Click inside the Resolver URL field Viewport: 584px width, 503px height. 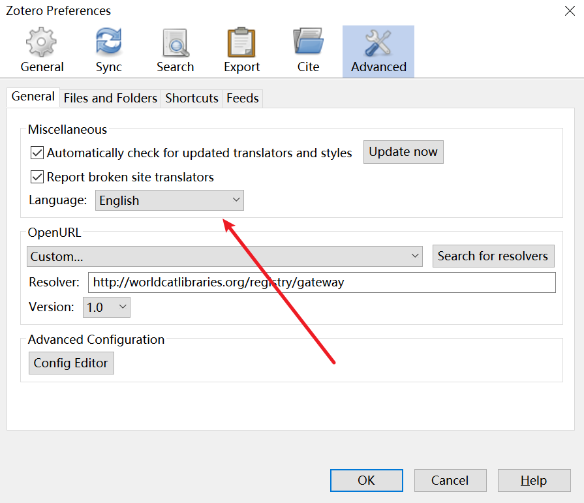pos(321,282)
